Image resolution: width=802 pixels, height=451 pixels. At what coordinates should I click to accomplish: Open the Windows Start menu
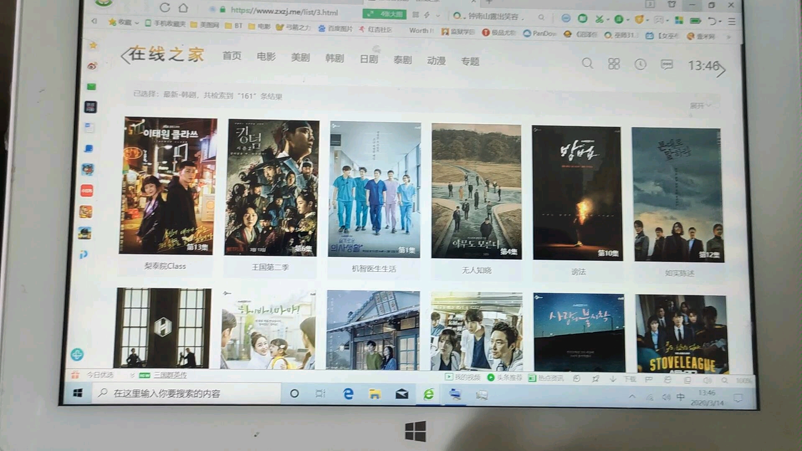point(78,393)
